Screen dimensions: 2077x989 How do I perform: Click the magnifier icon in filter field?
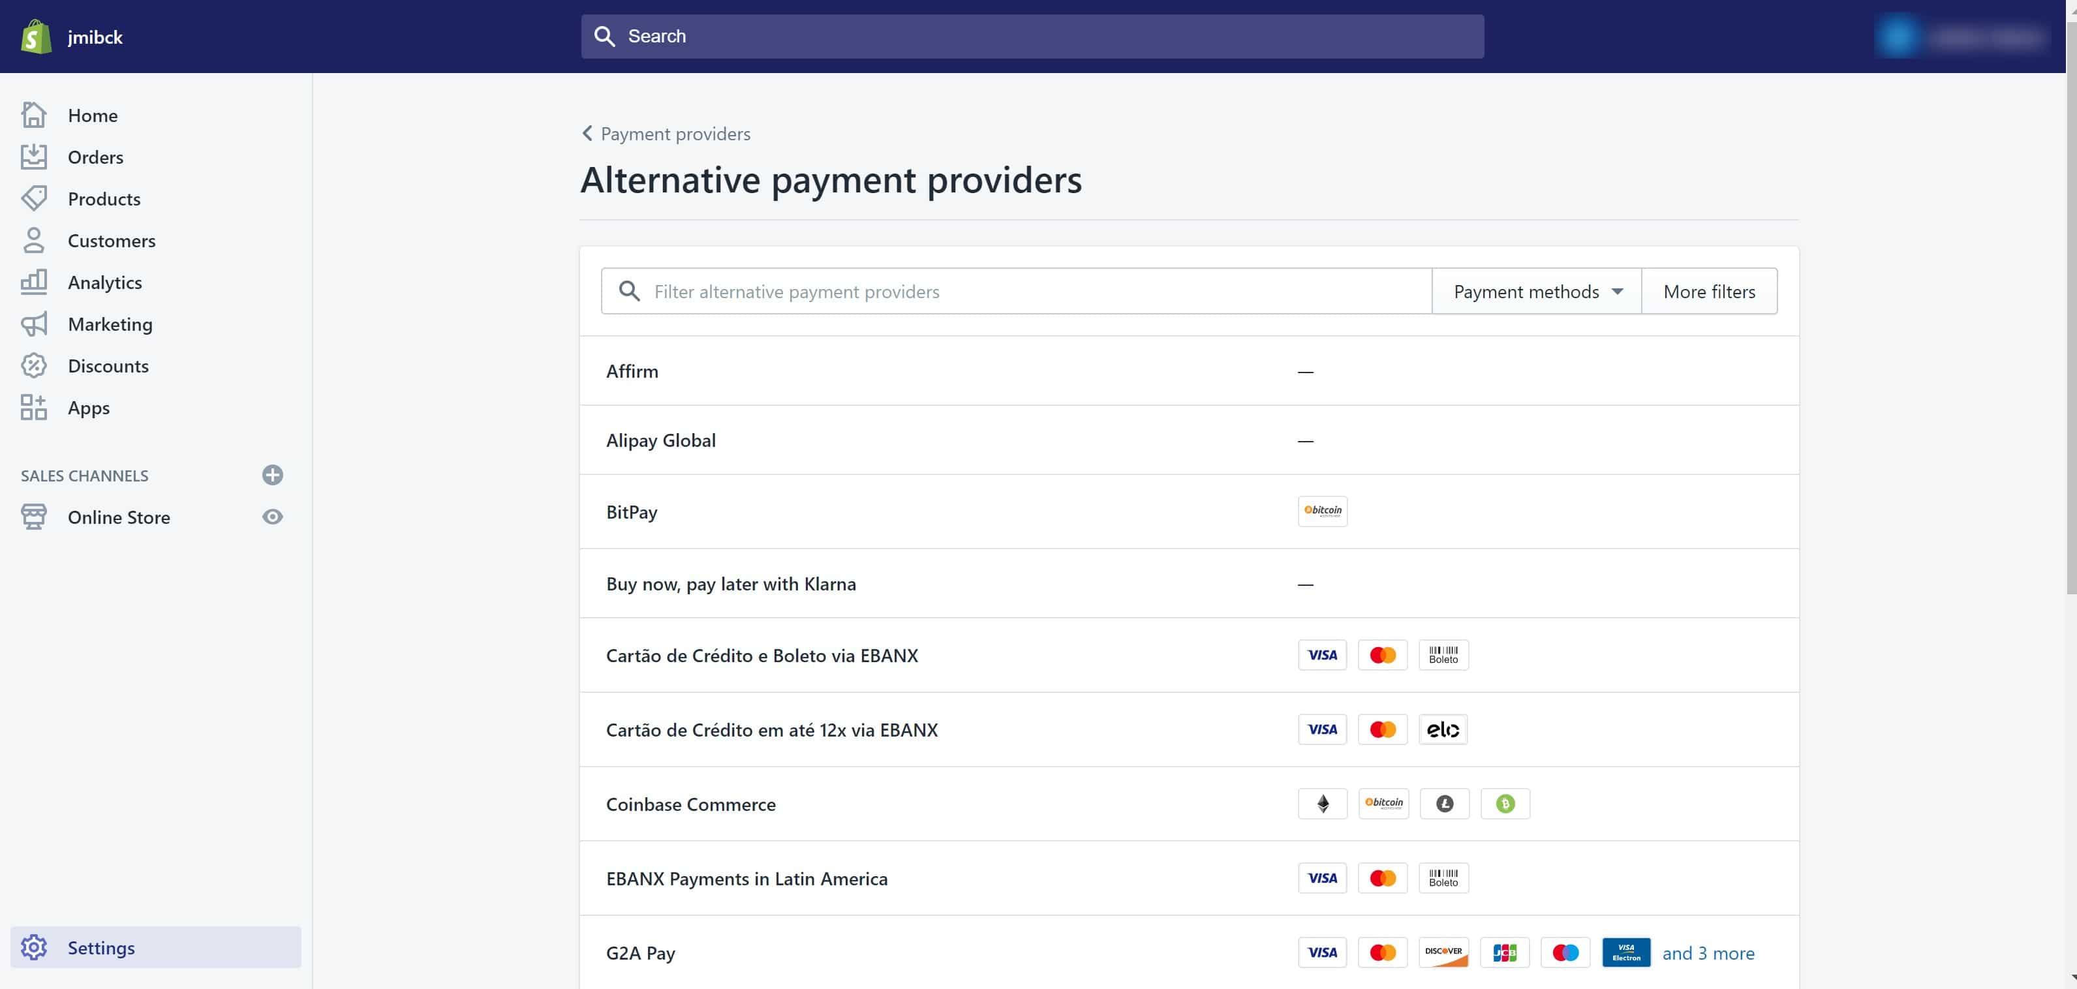pos(630,291)
